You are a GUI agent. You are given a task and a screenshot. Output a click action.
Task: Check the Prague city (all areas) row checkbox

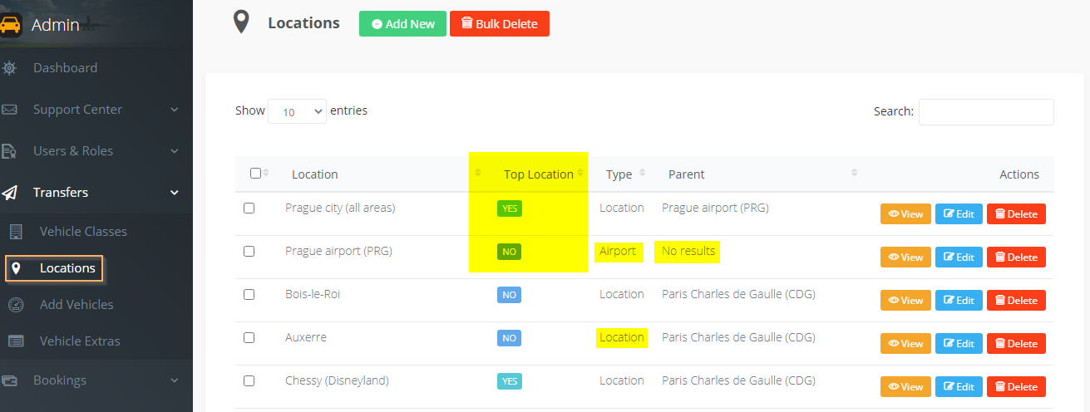tap(249, 208)
